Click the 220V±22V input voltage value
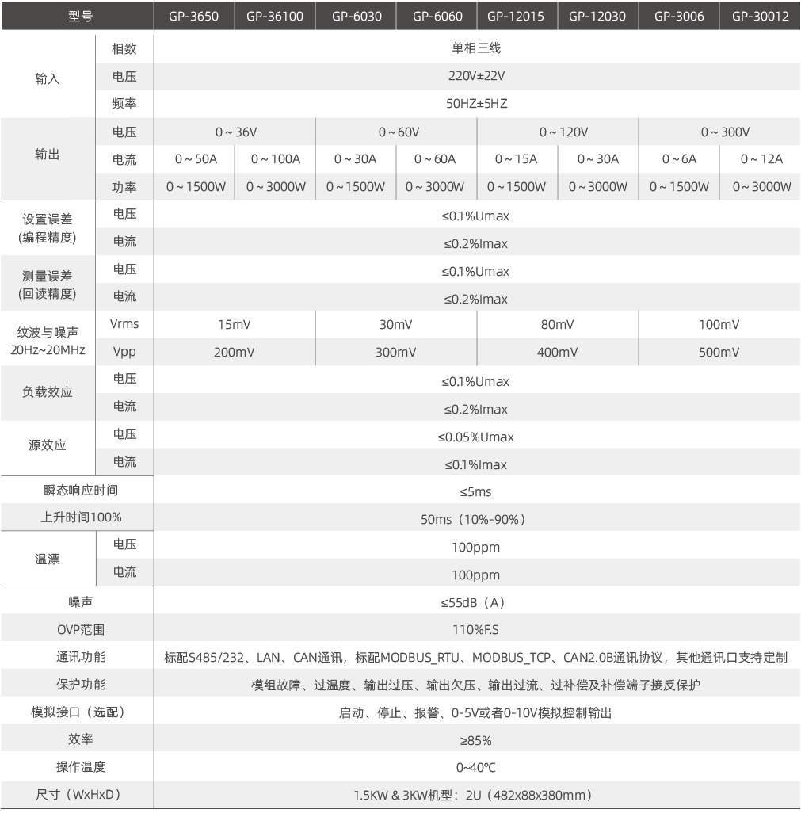 click(x=475, y=77)
